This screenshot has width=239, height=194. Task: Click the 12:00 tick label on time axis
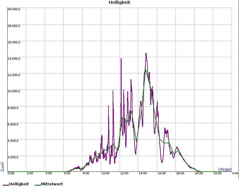[x=124, y=173]
